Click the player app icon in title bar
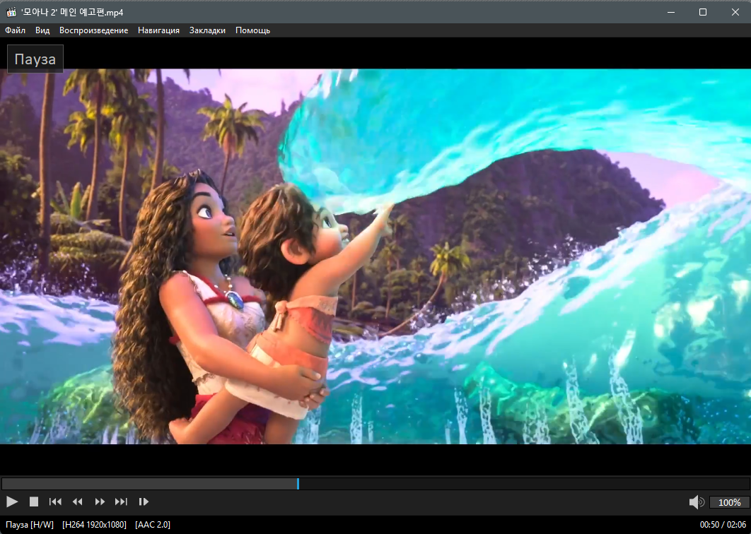 [x=11, y=12]
